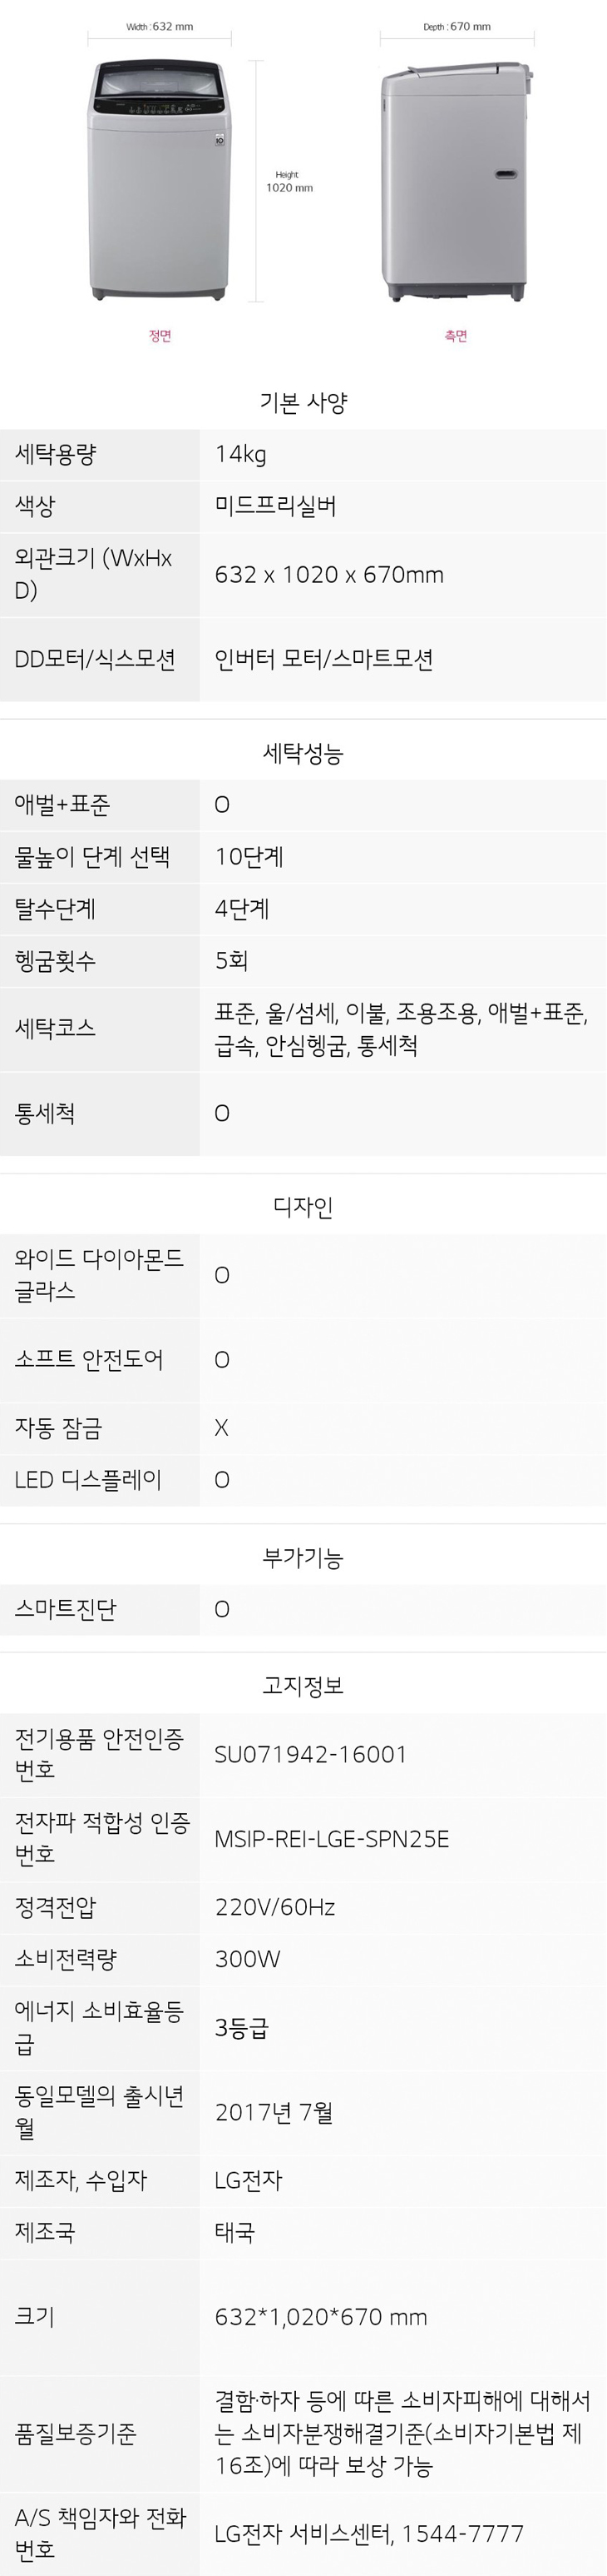Click the Height 1020 mm dimension label

coord(289,181)
